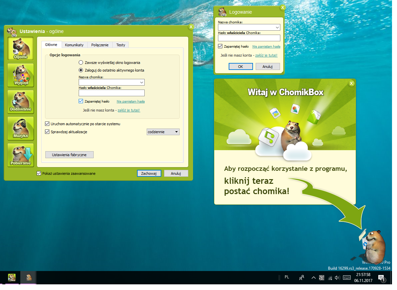
Task: Select the Wygląd hamster icon
Action: pos(20,75)
